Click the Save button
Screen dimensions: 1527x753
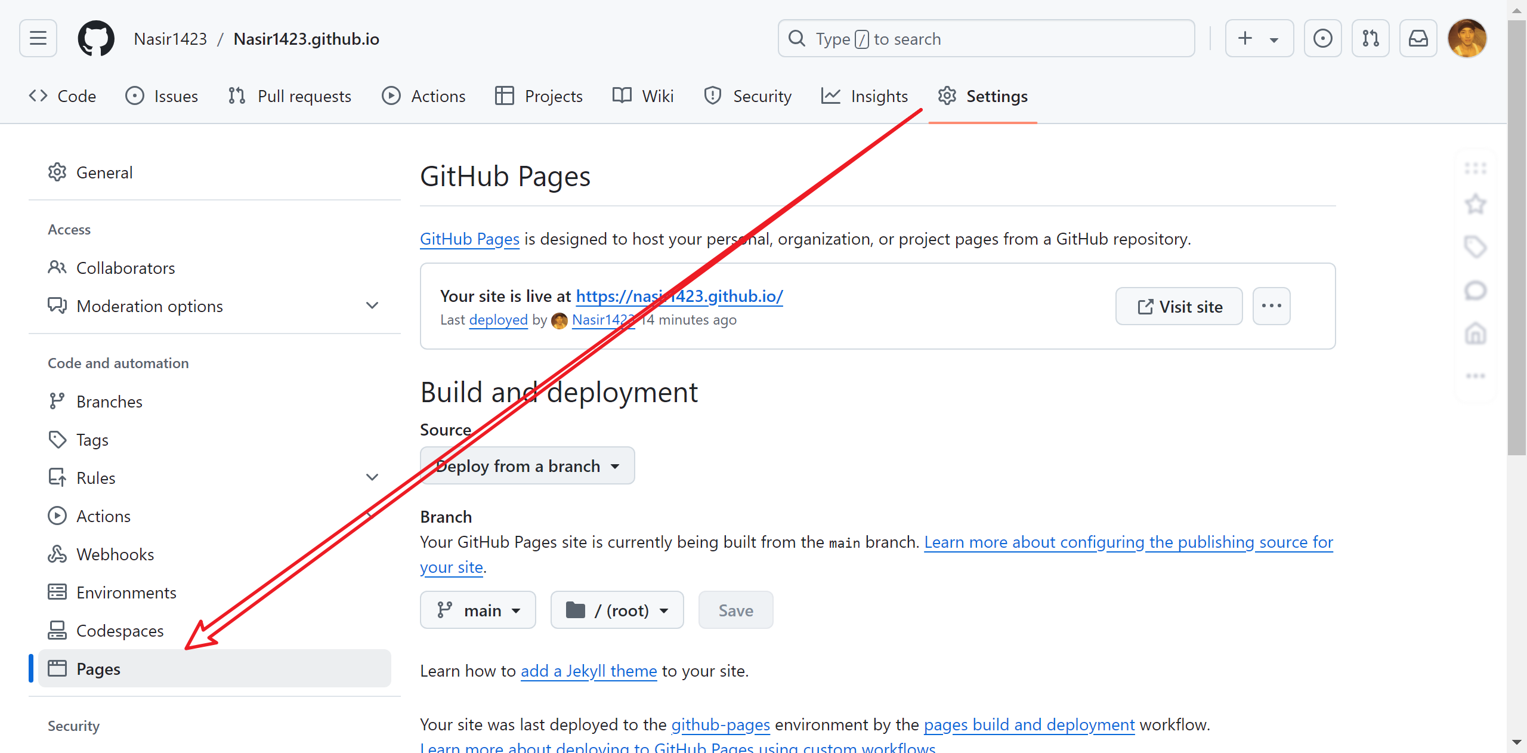coord(735,610)
